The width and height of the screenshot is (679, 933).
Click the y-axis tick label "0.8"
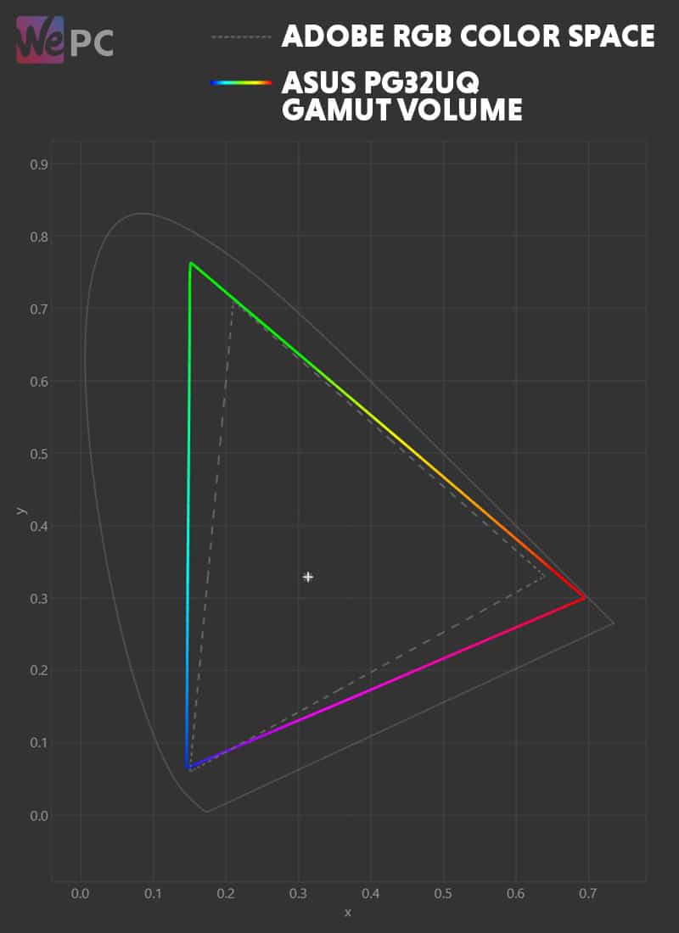click(x=39, y=237)
